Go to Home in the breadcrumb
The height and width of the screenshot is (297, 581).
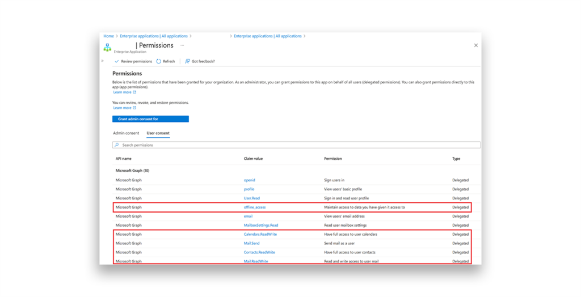pos(108,36)
